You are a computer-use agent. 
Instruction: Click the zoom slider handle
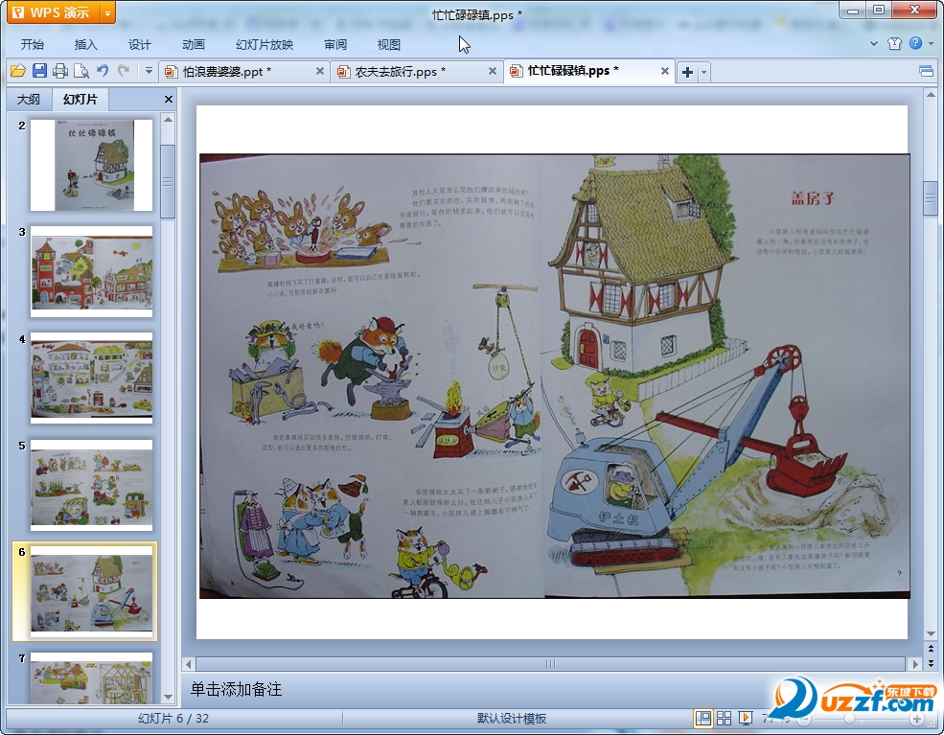[849, 719]
